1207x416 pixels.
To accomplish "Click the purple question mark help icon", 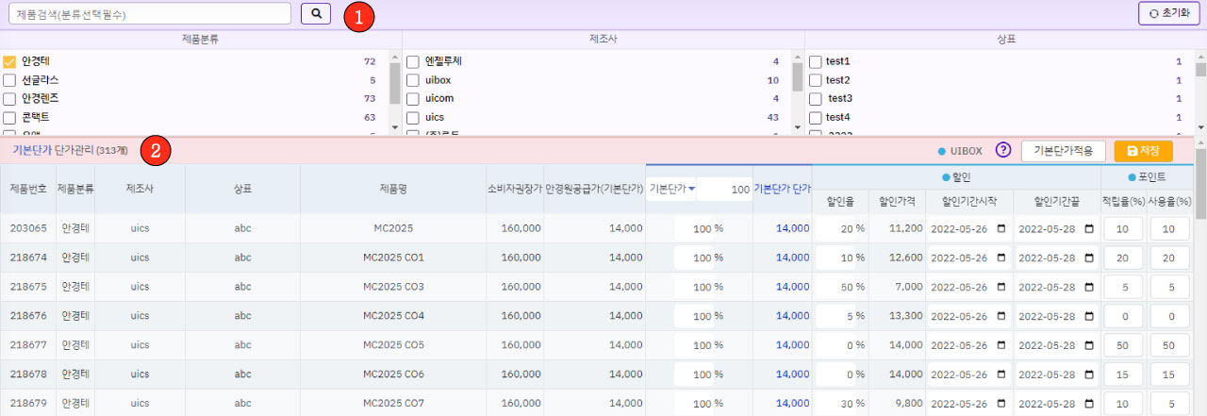I will (x=1003, y=151).
